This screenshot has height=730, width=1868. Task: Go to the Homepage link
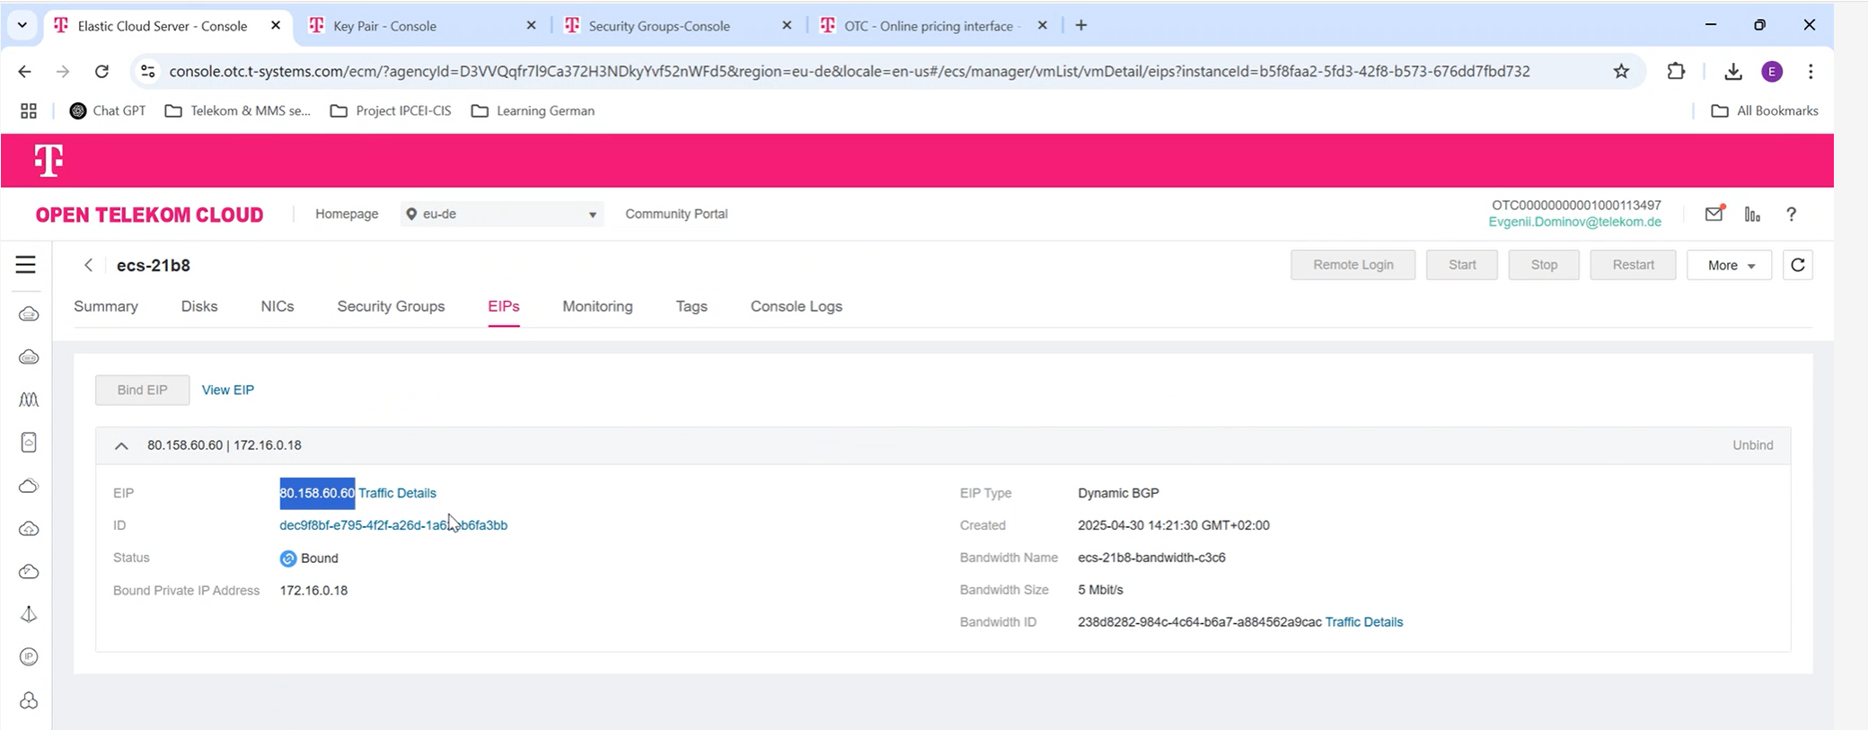pos(347,215)
